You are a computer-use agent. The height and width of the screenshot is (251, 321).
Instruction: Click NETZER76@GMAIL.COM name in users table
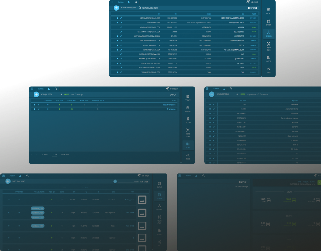coord(234,50)
